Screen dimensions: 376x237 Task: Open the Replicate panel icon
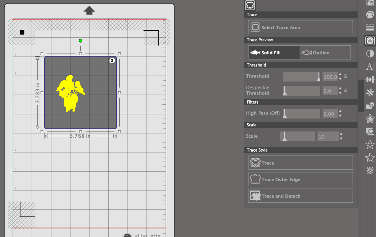pyautogui.click(x=370, y=93)
